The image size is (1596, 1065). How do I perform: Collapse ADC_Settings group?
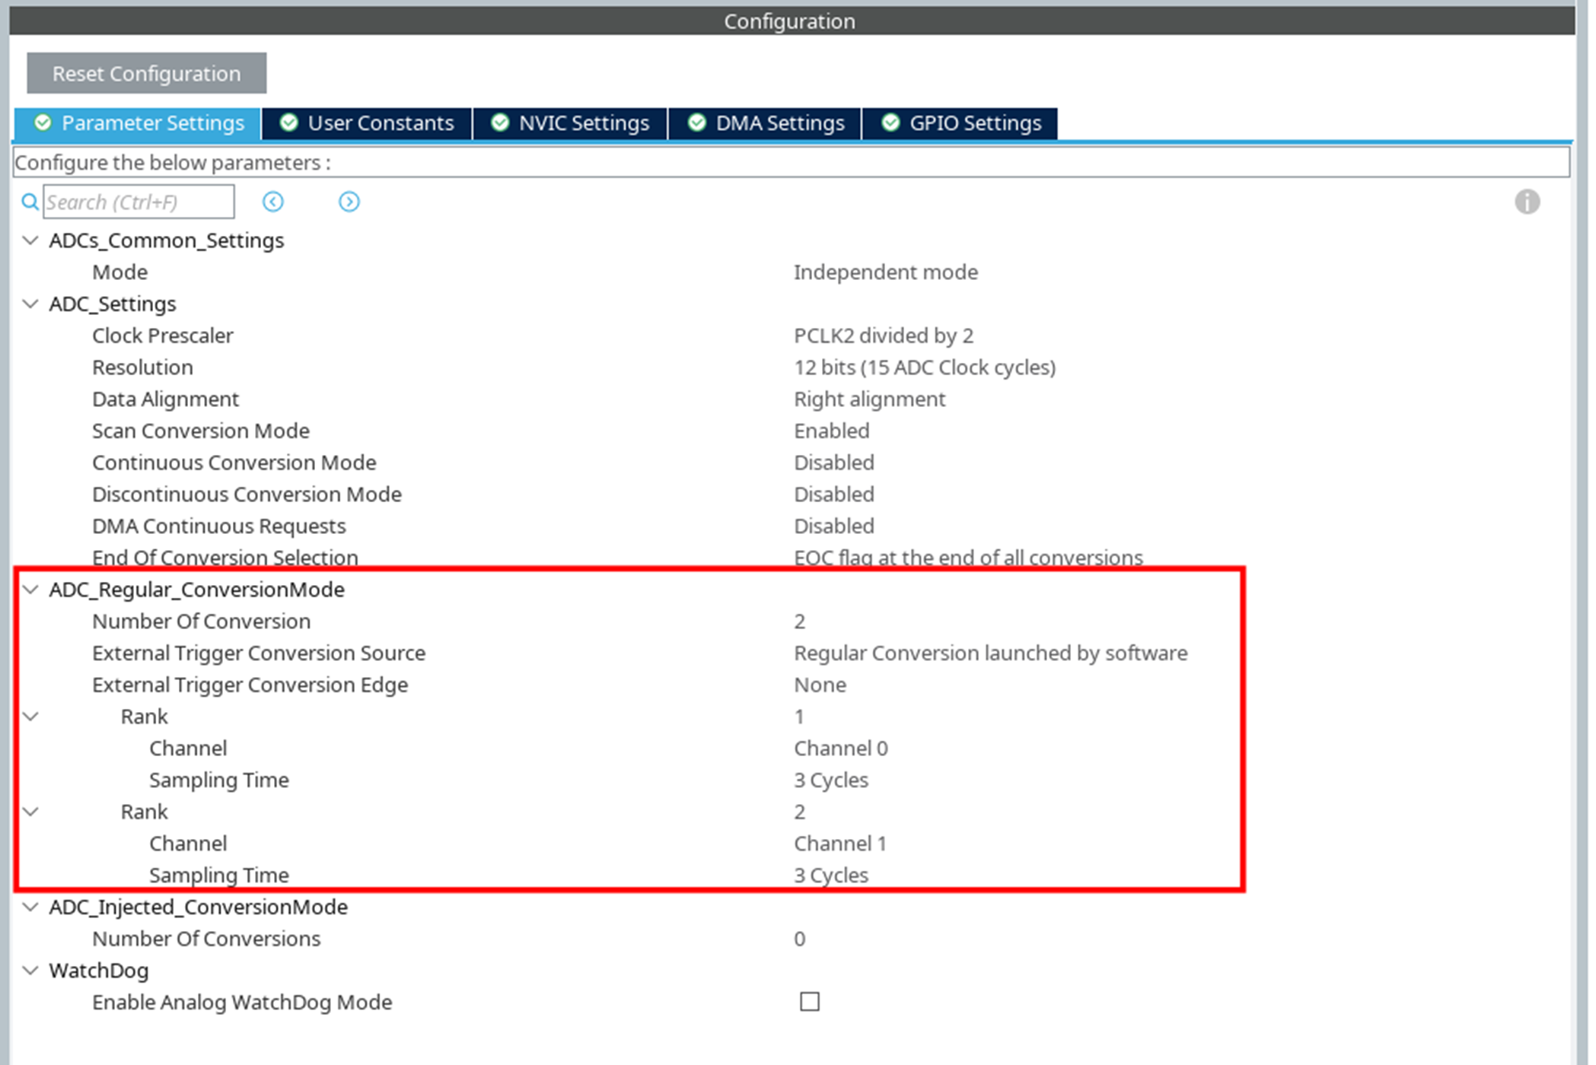point(30,304)
